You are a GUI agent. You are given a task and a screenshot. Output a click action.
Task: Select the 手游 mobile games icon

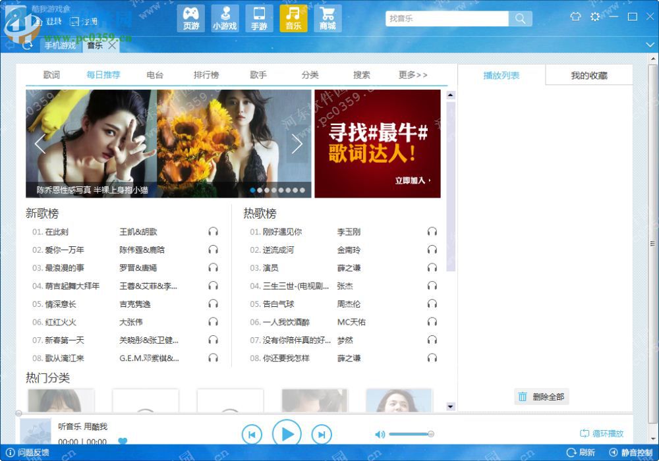(259, 18)
